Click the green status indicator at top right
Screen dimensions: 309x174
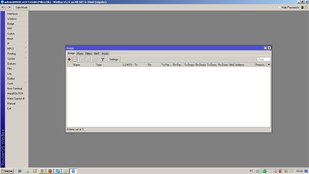pyautogui.click(x=302, y=7)
